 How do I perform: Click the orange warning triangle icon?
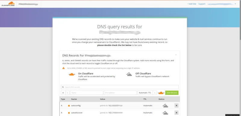(64, 68)
